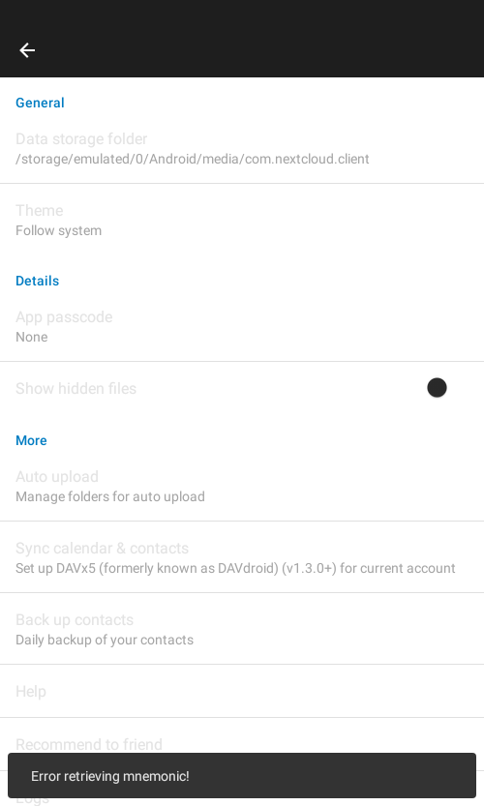Open Sync calendar & contacts
Screen dimensions: 484x806
[x=242, y=557]
